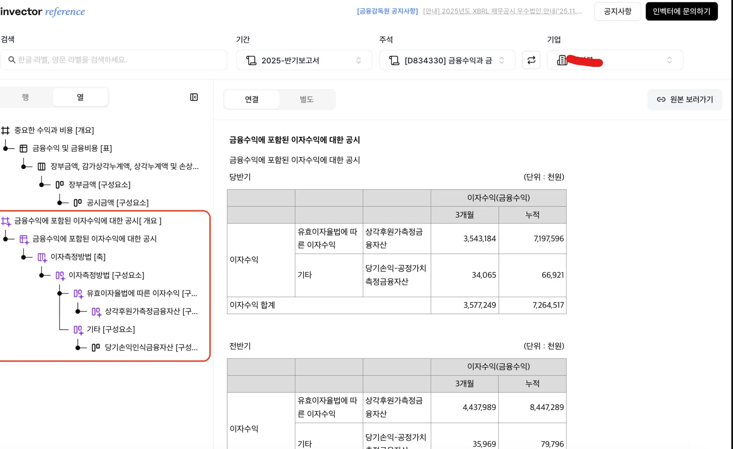The width and height of the screenshot is (733, 449).
Task: Collapse the sidebar panel icon
Action: tap(194, 97)
